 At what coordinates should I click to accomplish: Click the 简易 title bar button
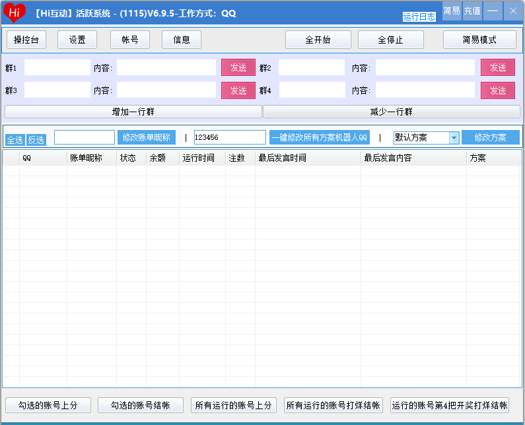[x=452, y=11]
